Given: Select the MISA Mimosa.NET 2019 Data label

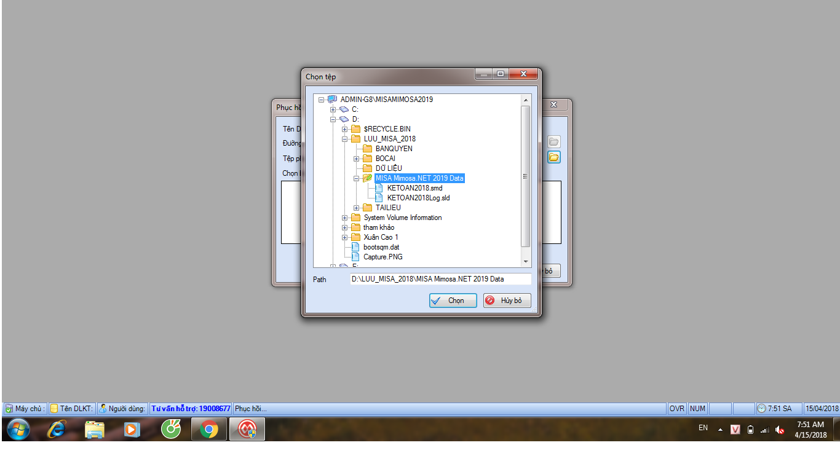Looking at the screenshot, I should click(x=419, y=178).
